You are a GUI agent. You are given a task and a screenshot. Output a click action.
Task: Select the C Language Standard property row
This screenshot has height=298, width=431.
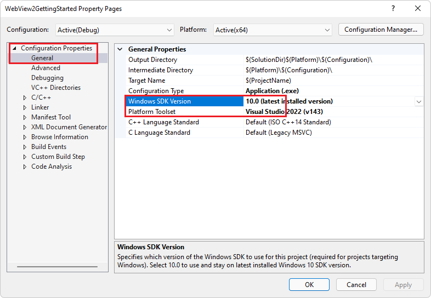[x=275, y=133]
